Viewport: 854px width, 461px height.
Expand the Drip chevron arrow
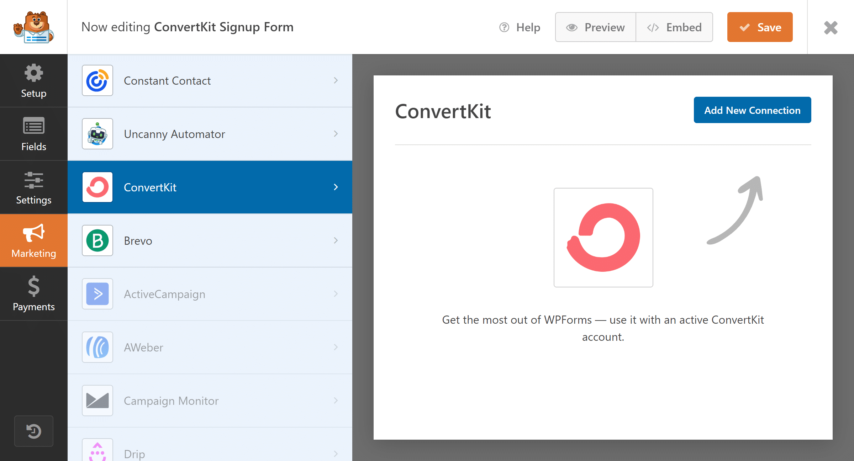tap(336, 454)
